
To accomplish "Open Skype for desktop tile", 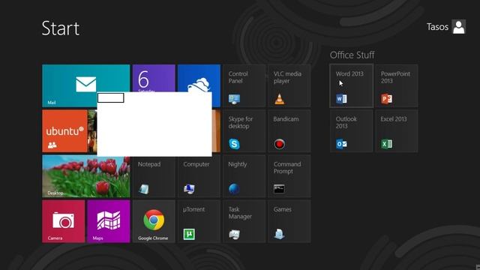I will (244, 131).
